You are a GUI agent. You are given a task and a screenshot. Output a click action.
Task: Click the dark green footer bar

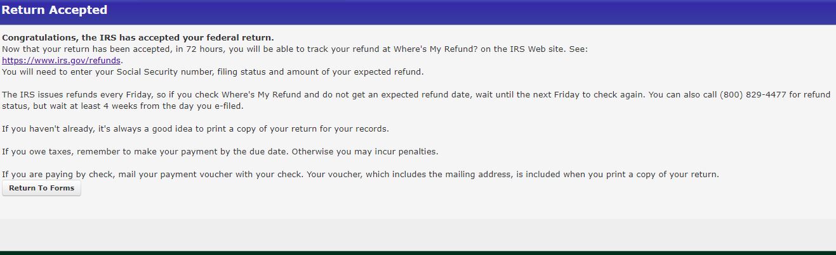coord(418,252)
